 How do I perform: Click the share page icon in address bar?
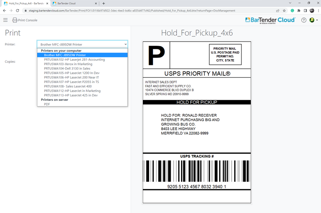[277, 10]
